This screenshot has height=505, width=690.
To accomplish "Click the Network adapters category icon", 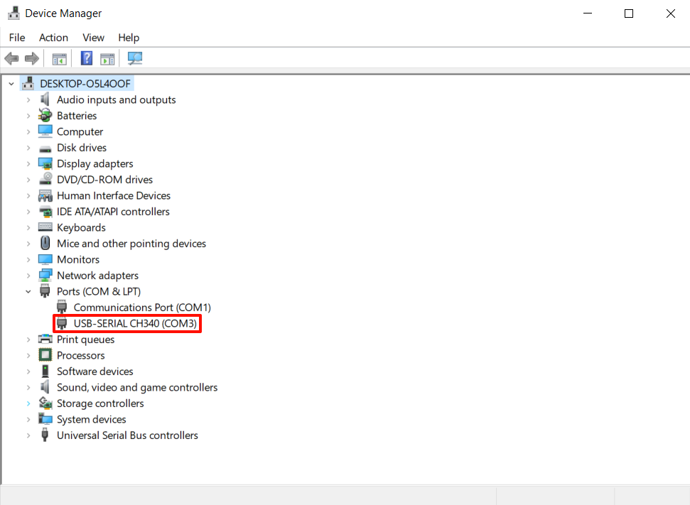I will [x=45, y=276].
